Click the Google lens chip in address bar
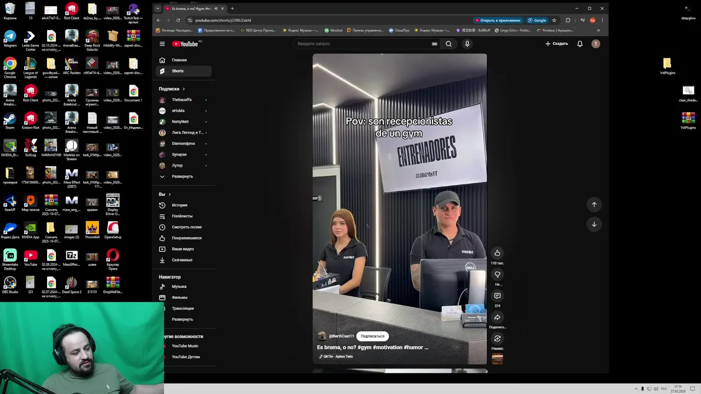This screenshot has width=701, height=394. click(537, 20)
